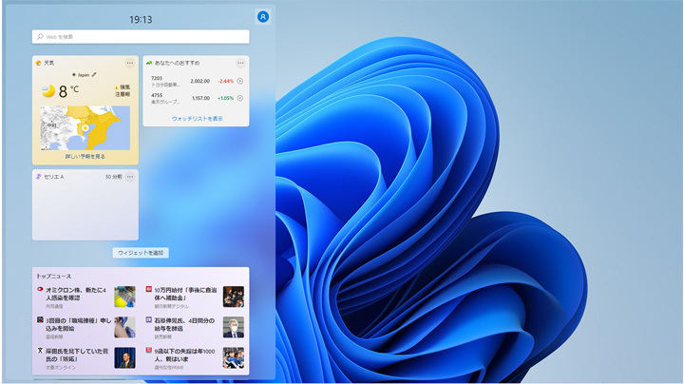
Task: Open the 岸田氏 article thumbnail
Action: pyautogui.click(x=124, y=357)
